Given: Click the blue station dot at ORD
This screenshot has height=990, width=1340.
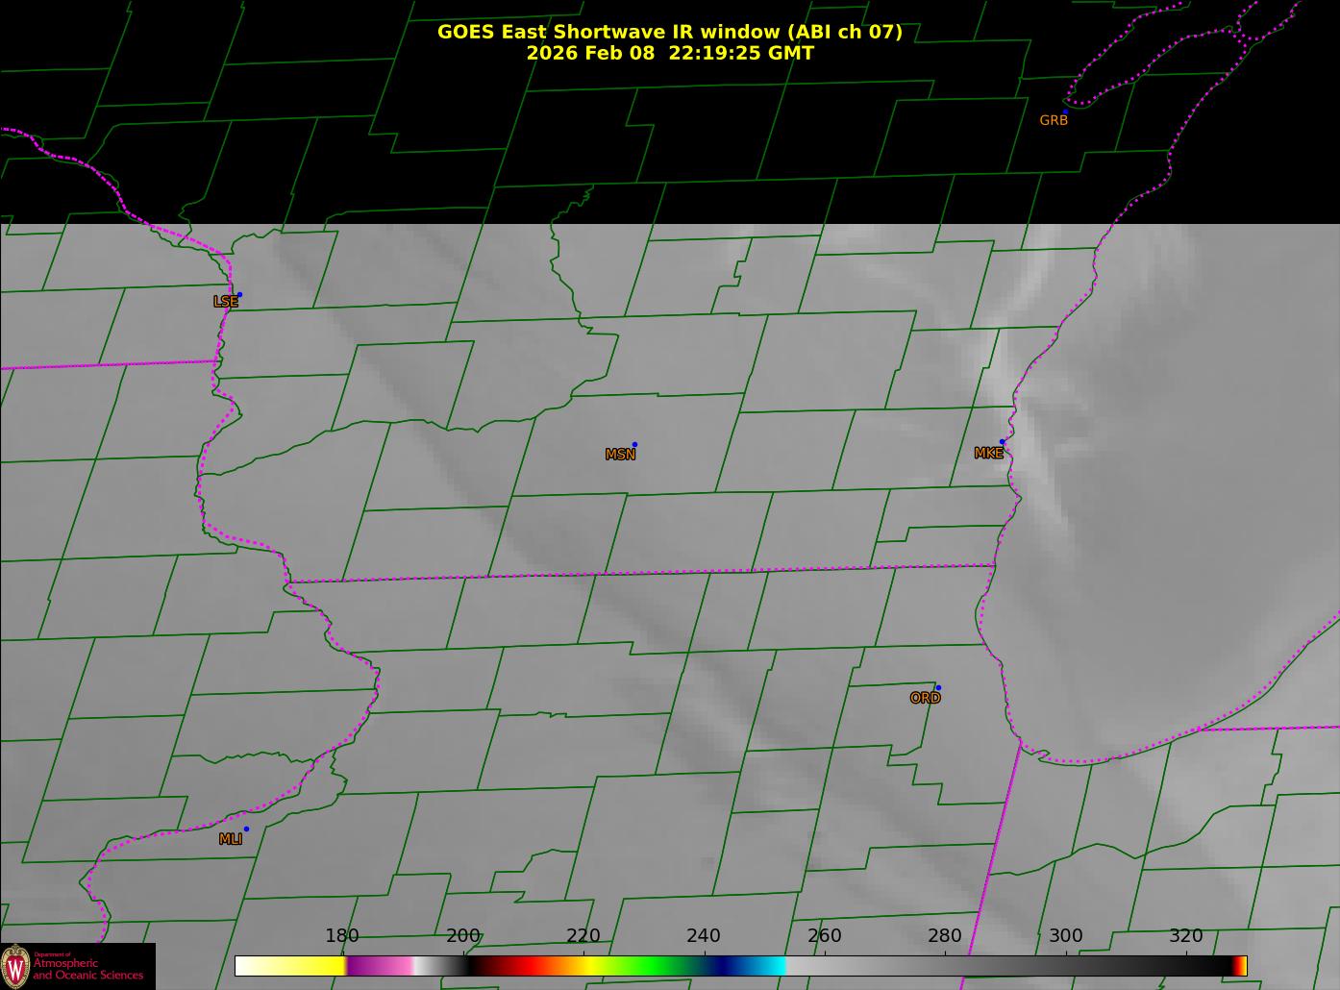Looking at the screenshot, I should [938, 687].
